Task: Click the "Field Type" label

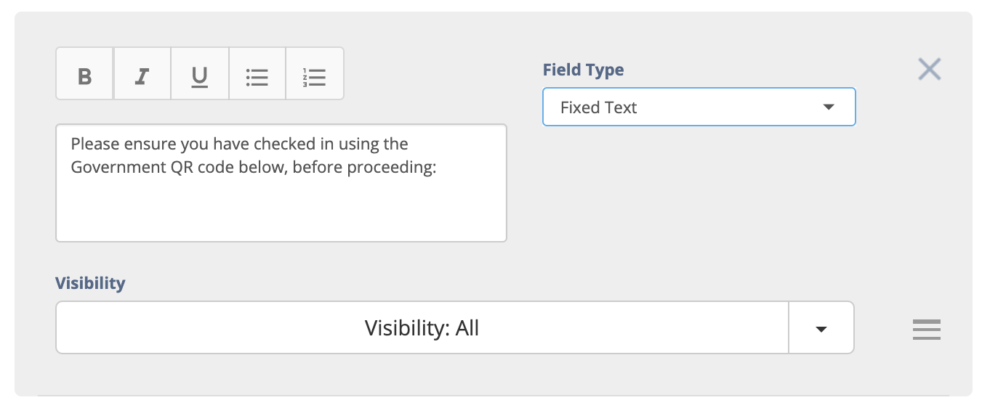Action: click(583, 70)
